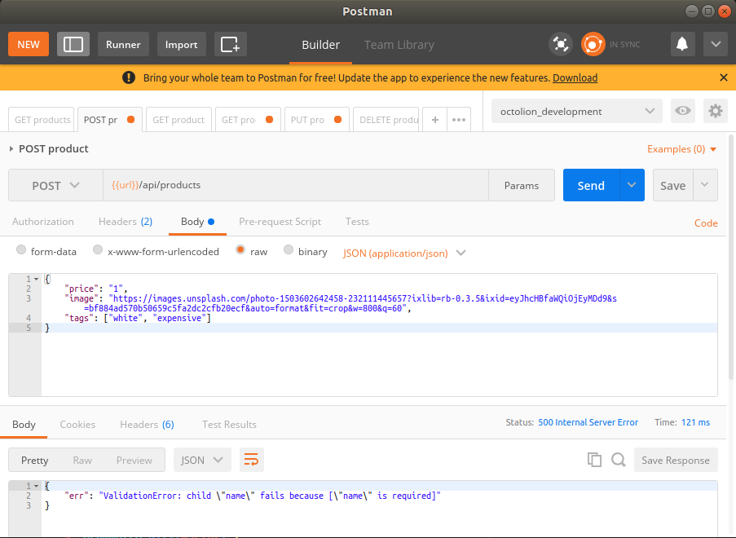The image size is (736, 538).
Task: Open notifications bell icon
Action: (x=682, y=45)
